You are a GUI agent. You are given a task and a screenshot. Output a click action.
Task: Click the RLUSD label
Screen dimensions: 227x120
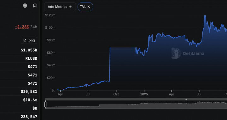pos(31,58)
